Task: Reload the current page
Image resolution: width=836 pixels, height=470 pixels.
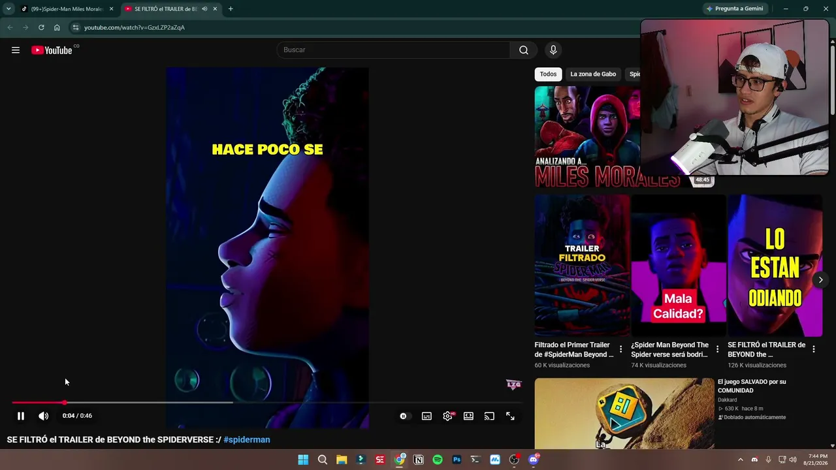Action: pos(41,27)
